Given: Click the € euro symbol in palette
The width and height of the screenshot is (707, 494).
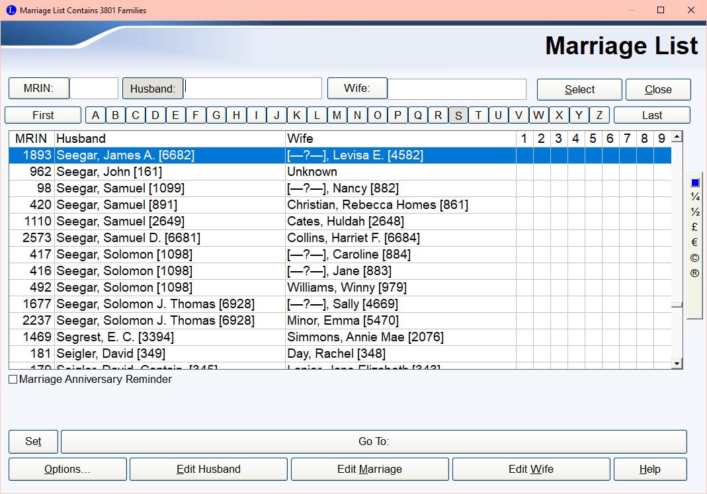Looking at the screenshot, I should pos(694,243).
